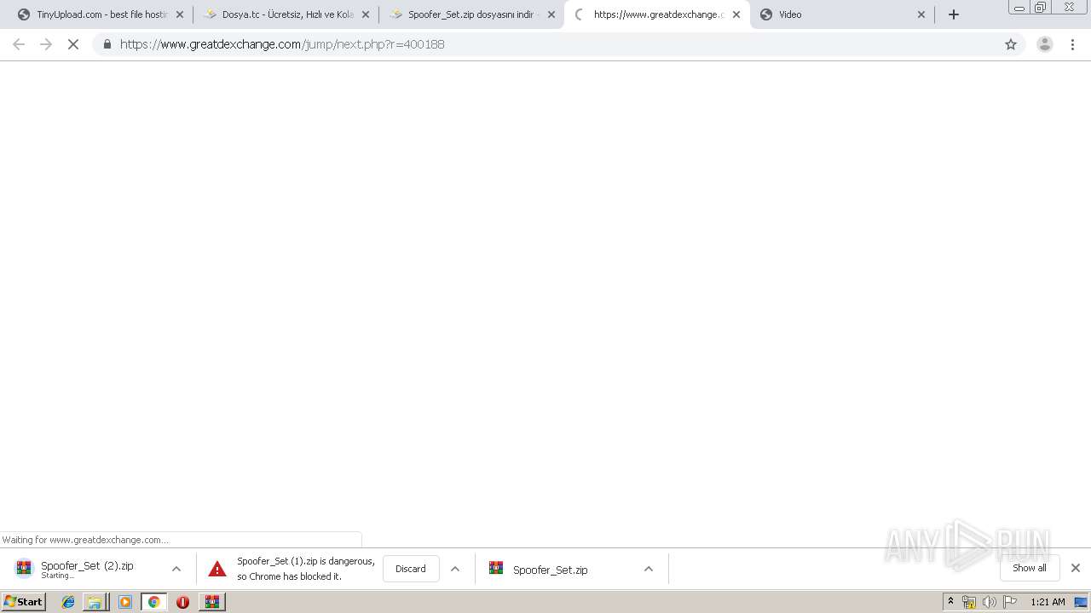Open the downloaded Spoofer_Set.zip file
This screenshot has height=613, width=1091.
click(x=550, y=570)
